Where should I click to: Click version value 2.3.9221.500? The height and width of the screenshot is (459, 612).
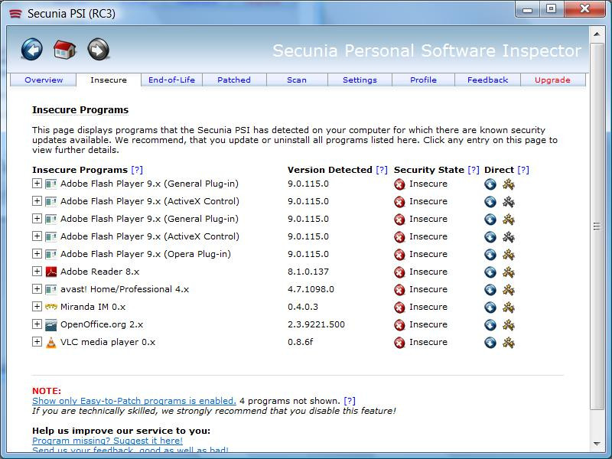316,324
